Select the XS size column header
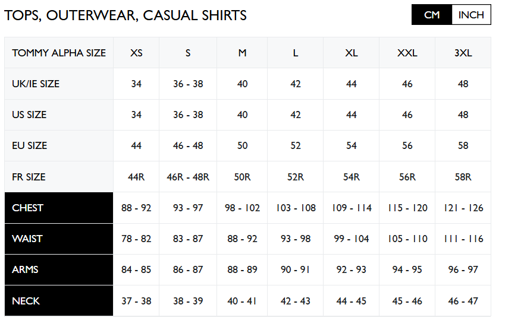The image size is (524, 327). pyautogui.click(x=136, y=53)
